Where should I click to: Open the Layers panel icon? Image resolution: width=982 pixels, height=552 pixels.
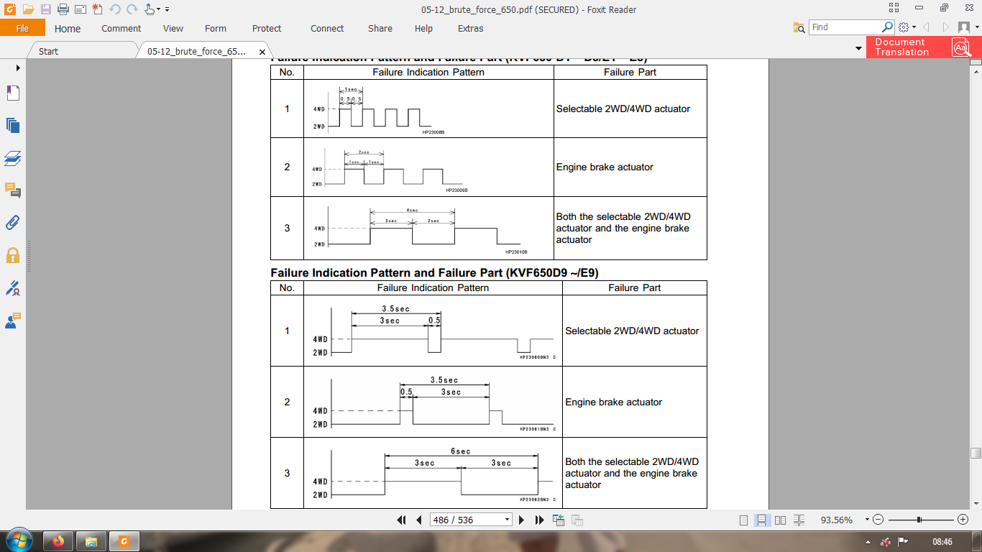pos(13,158)
